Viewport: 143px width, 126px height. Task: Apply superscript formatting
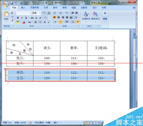point(40,18)
